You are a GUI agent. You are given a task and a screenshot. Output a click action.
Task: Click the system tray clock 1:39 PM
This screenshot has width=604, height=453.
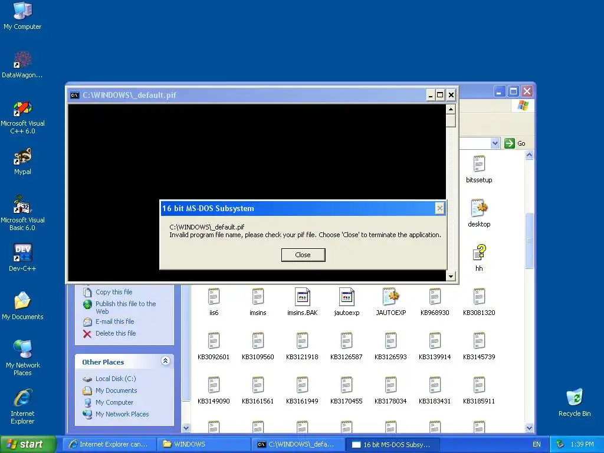point(582,444)
